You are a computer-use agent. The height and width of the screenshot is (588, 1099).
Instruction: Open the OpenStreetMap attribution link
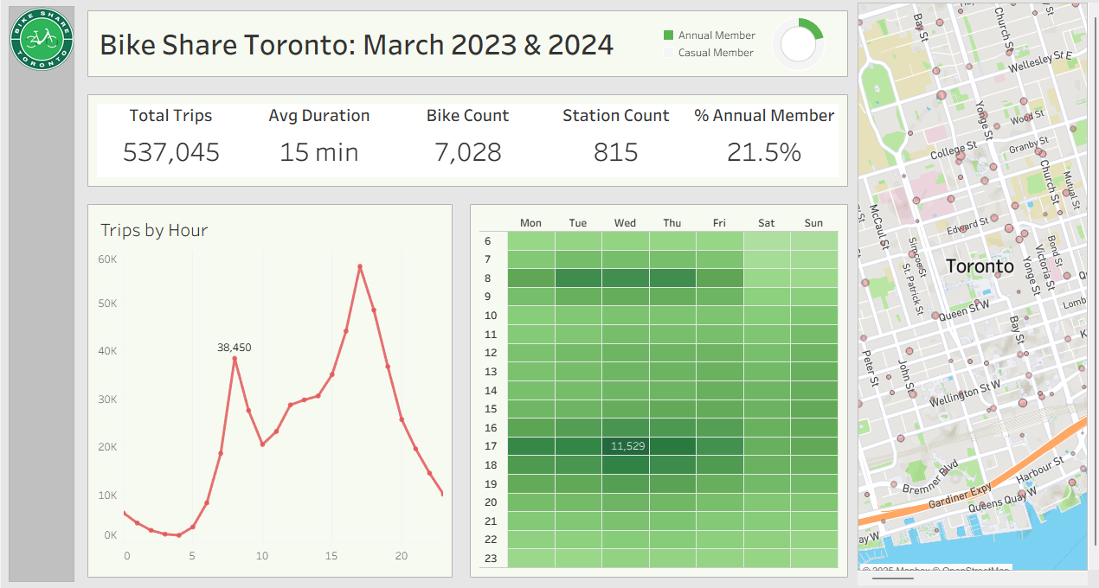point(975,569)
